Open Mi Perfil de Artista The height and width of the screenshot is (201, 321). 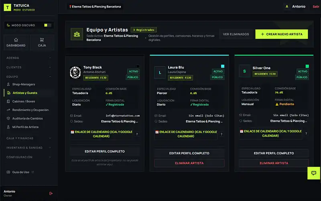click(x=28, y=127)
